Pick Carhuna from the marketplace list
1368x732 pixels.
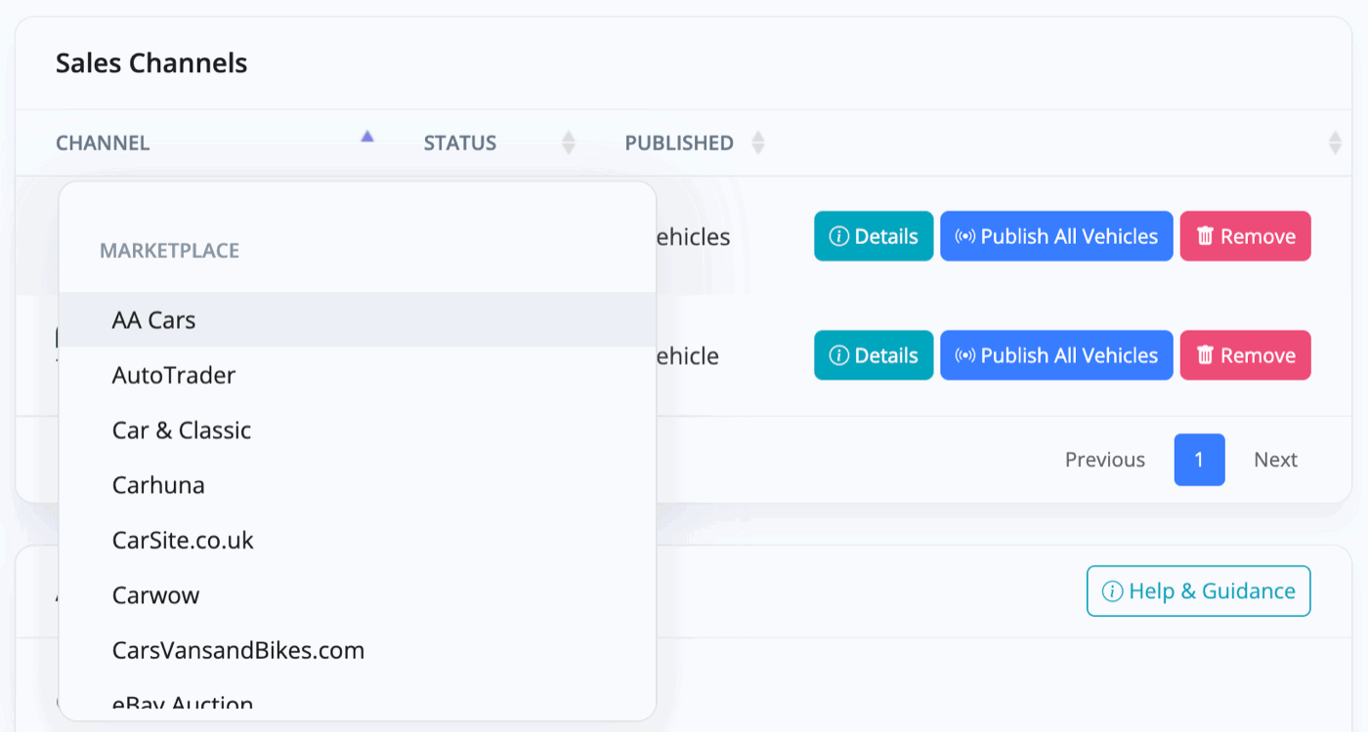[x=358, y=485]
